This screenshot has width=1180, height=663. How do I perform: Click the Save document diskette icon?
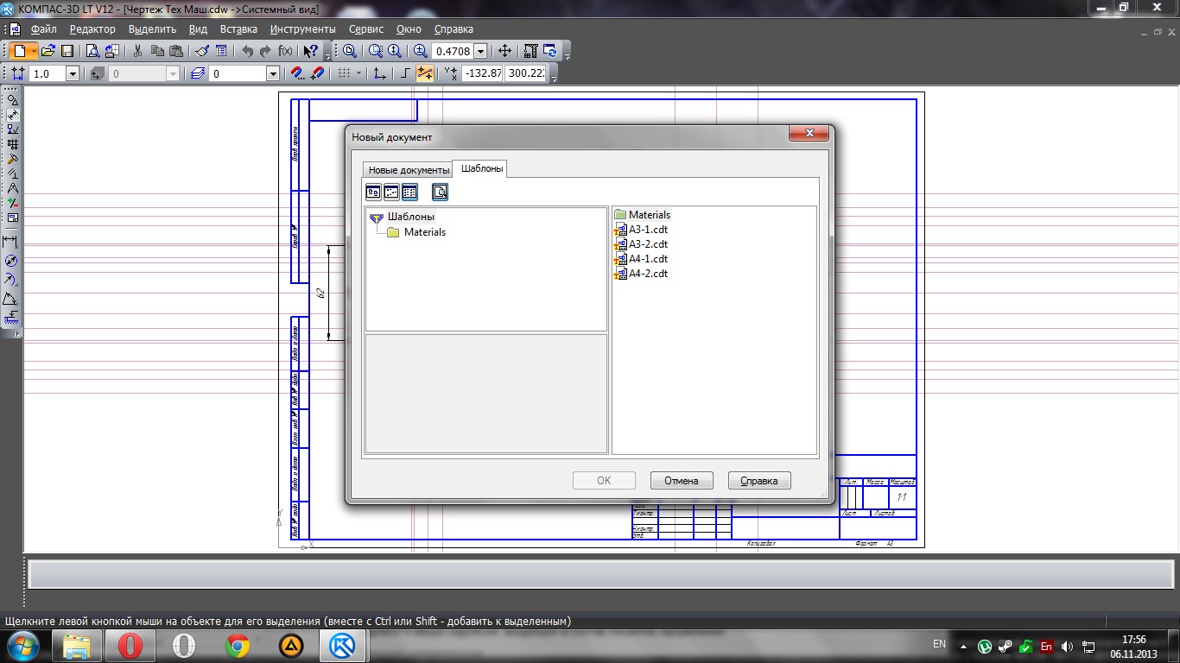[x=67, y=51]
